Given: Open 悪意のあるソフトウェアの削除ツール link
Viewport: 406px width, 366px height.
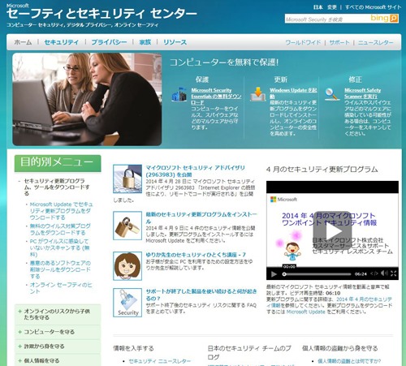Looking at the screenshot, I should coord(60,269).
